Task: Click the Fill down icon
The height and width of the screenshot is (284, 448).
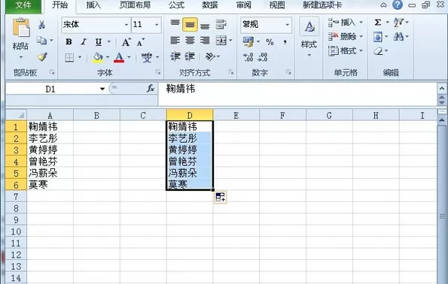Action: pyautogui.click(x=378, y=37)
